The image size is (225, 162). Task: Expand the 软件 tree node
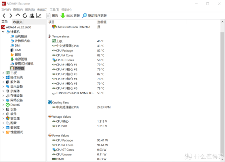3,114
